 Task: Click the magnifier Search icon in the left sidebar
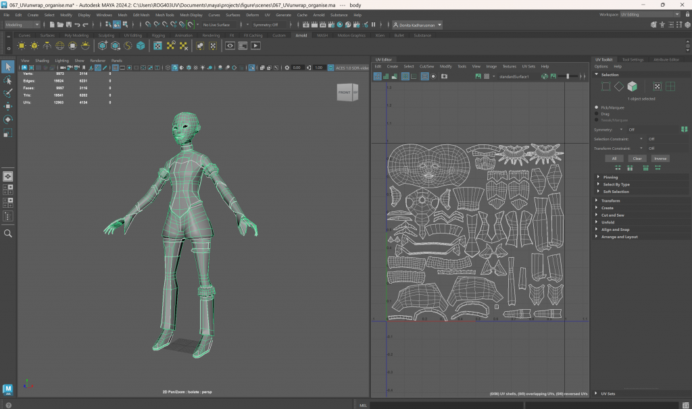point(7,234)
